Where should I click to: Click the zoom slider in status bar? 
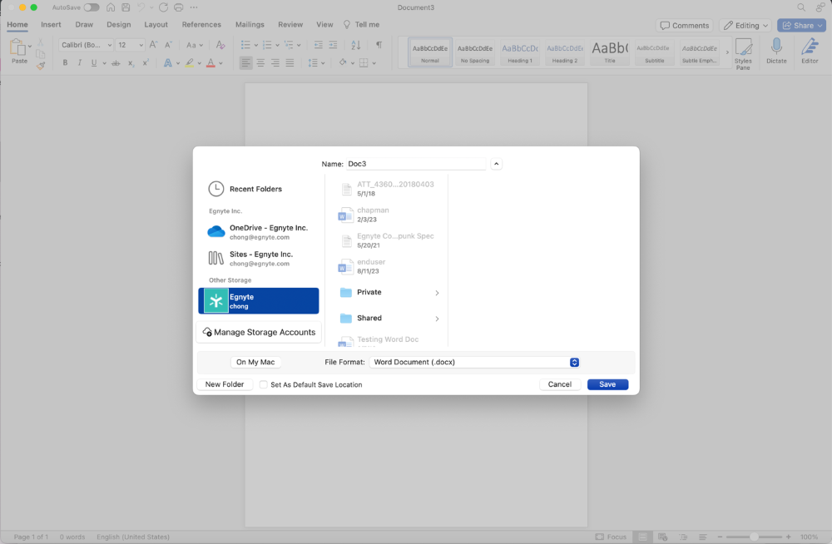754,537
